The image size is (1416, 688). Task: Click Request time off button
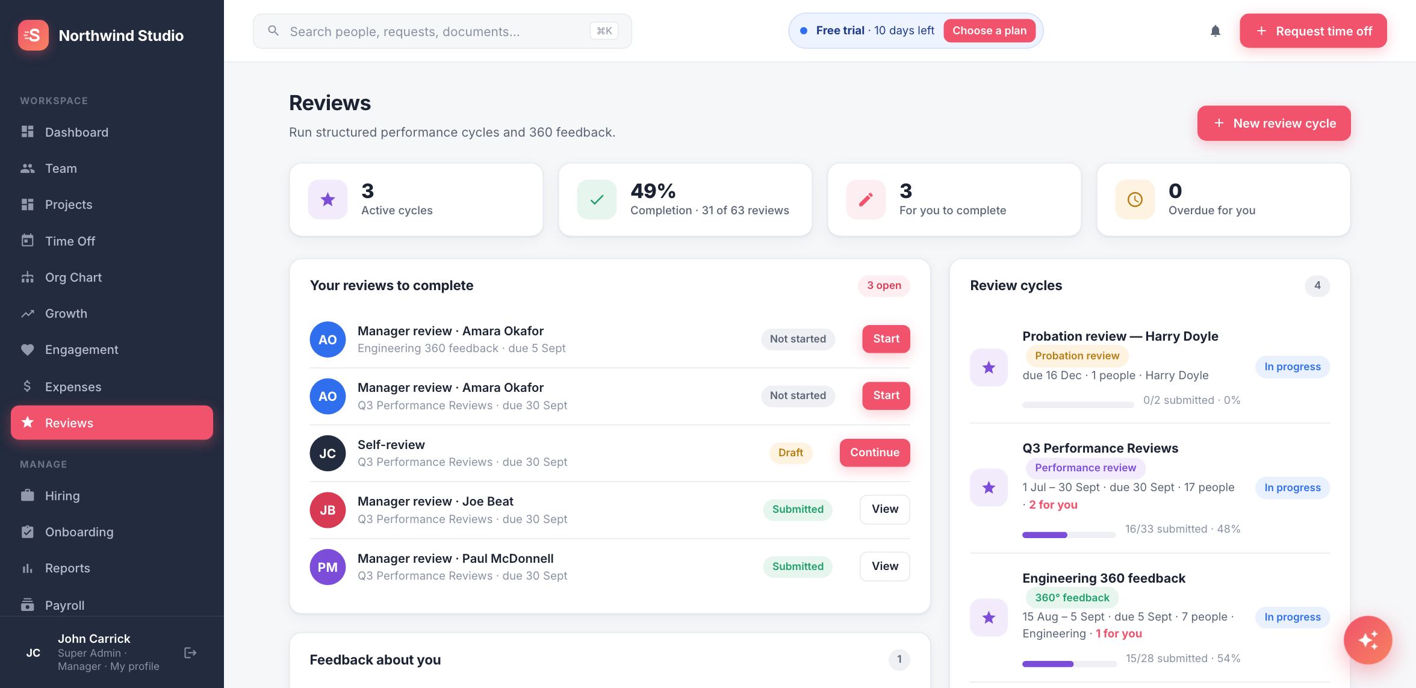(x=1313, y=31)
